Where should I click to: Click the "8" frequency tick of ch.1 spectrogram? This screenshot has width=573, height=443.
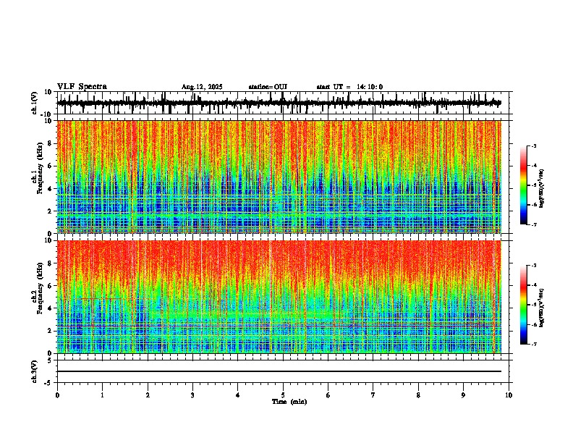pyautogui.click(x=51, y=143)
